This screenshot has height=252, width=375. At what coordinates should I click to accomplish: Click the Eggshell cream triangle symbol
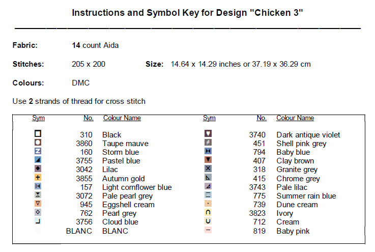[38, 204]
